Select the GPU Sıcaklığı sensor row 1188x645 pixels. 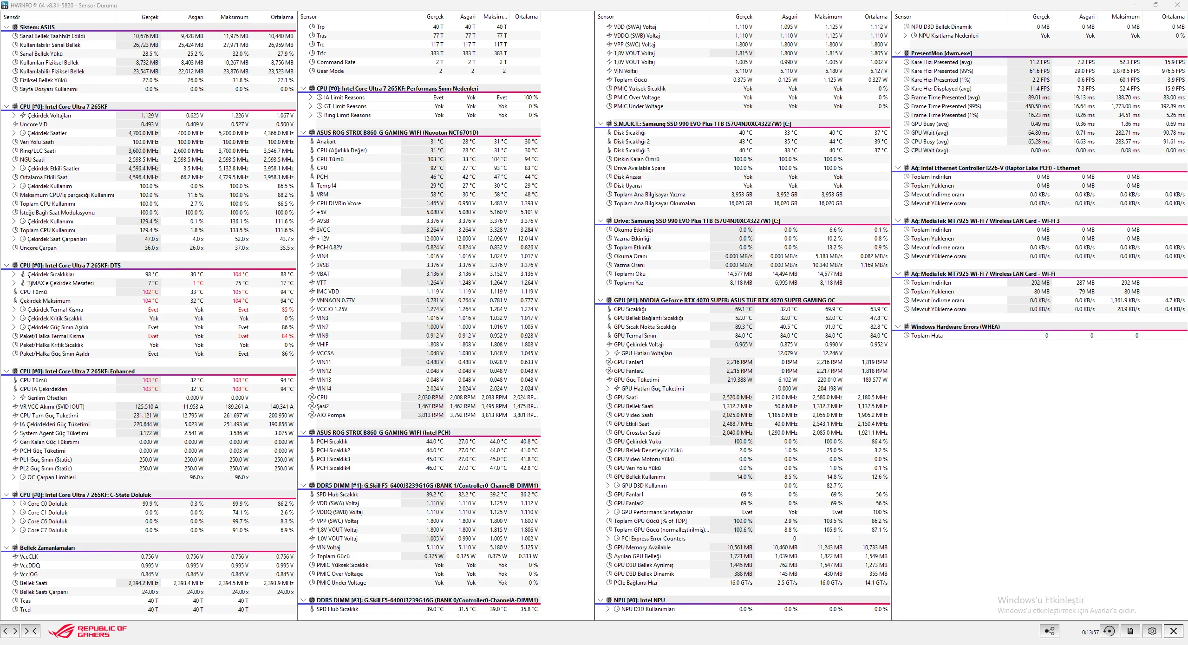(630, 309)
